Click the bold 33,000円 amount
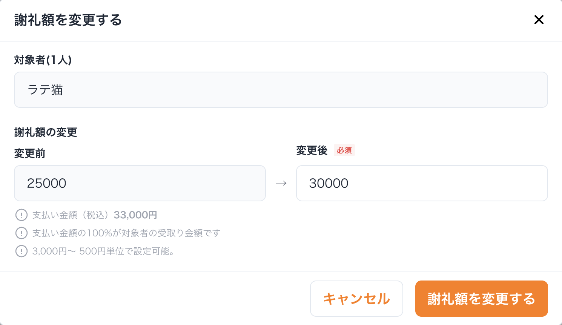The height and width of the screenshot is (325, 562). pos(135,215)
